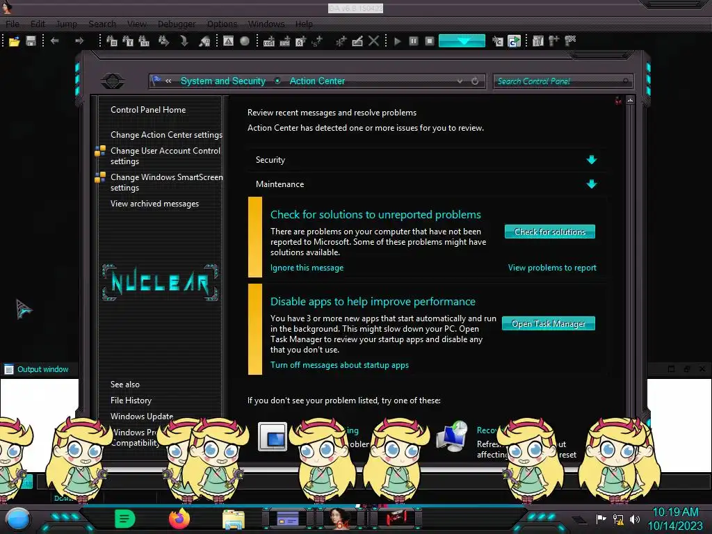Click the volume speaker tray icon
This screenshot has height=534, width=712.
634,519
